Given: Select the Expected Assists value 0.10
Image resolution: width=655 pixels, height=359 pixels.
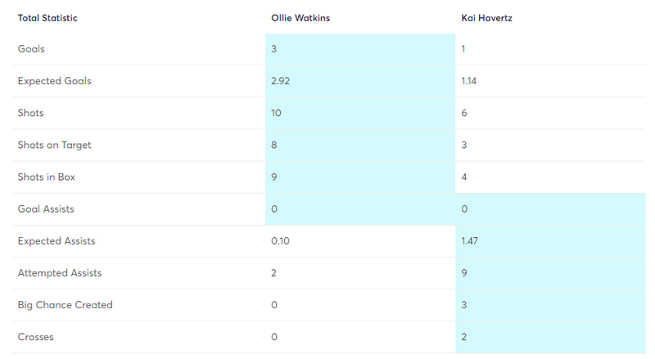Looking at the screenshot, I should point(280,241).
